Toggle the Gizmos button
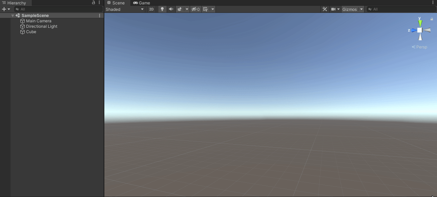Viewport: 437px width, 197px height. (350, 9)
